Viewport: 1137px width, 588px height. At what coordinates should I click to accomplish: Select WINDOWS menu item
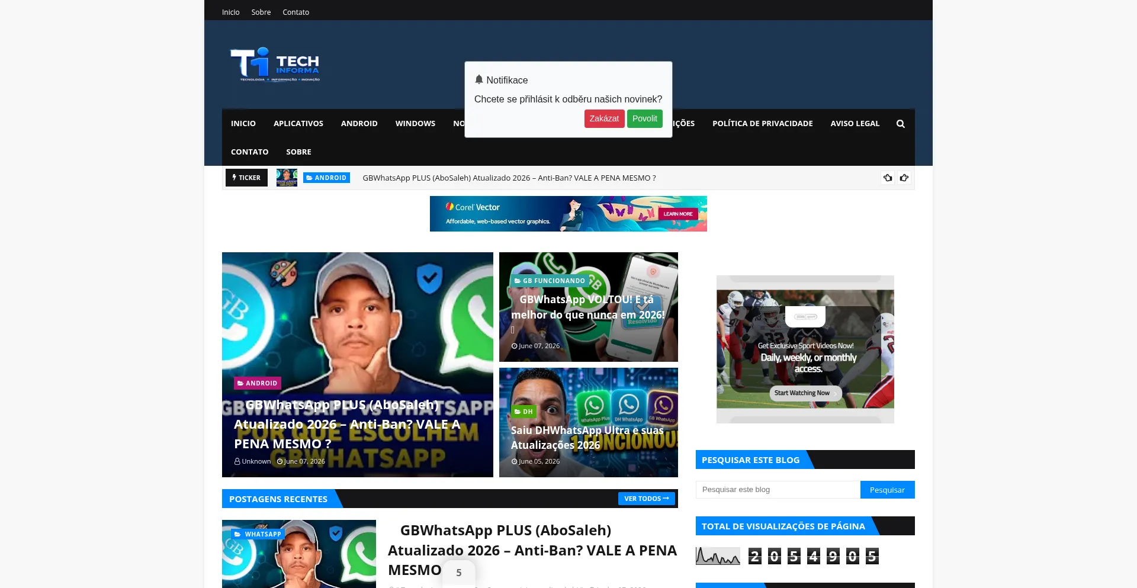pos(415,123)
